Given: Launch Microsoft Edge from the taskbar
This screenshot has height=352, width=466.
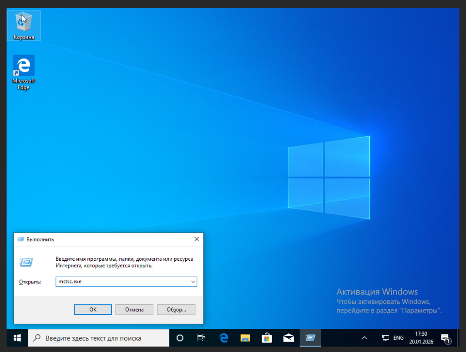Looking at the screenshot, I should tap(223, 338).
